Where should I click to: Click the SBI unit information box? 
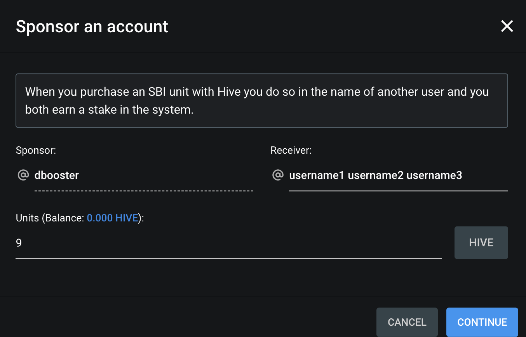pyautogui.click(x=262, y=101)
